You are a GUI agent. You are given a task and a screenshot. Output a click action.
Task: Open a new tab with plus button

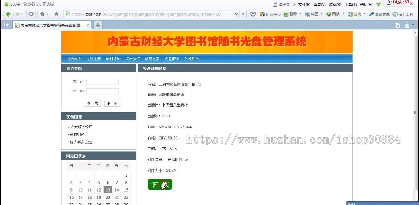98,26
